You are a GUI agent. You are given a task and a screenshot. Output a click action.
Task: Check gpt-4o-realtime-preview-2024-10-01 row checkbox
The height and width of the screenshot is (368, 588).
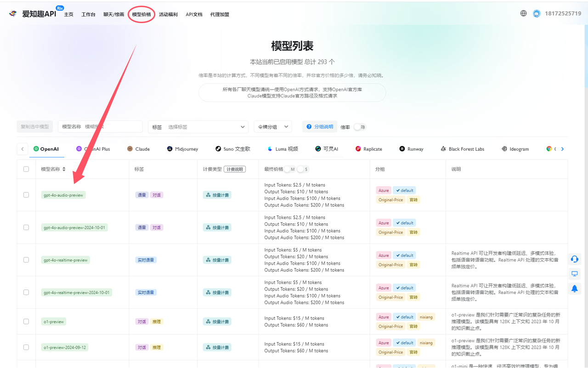point(26,292)
